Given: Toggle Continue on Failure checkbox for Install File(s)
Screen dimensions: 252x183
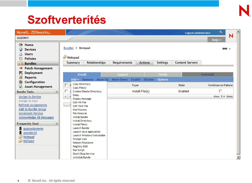Looking at the screenshot, I should (x=220, y=91).
